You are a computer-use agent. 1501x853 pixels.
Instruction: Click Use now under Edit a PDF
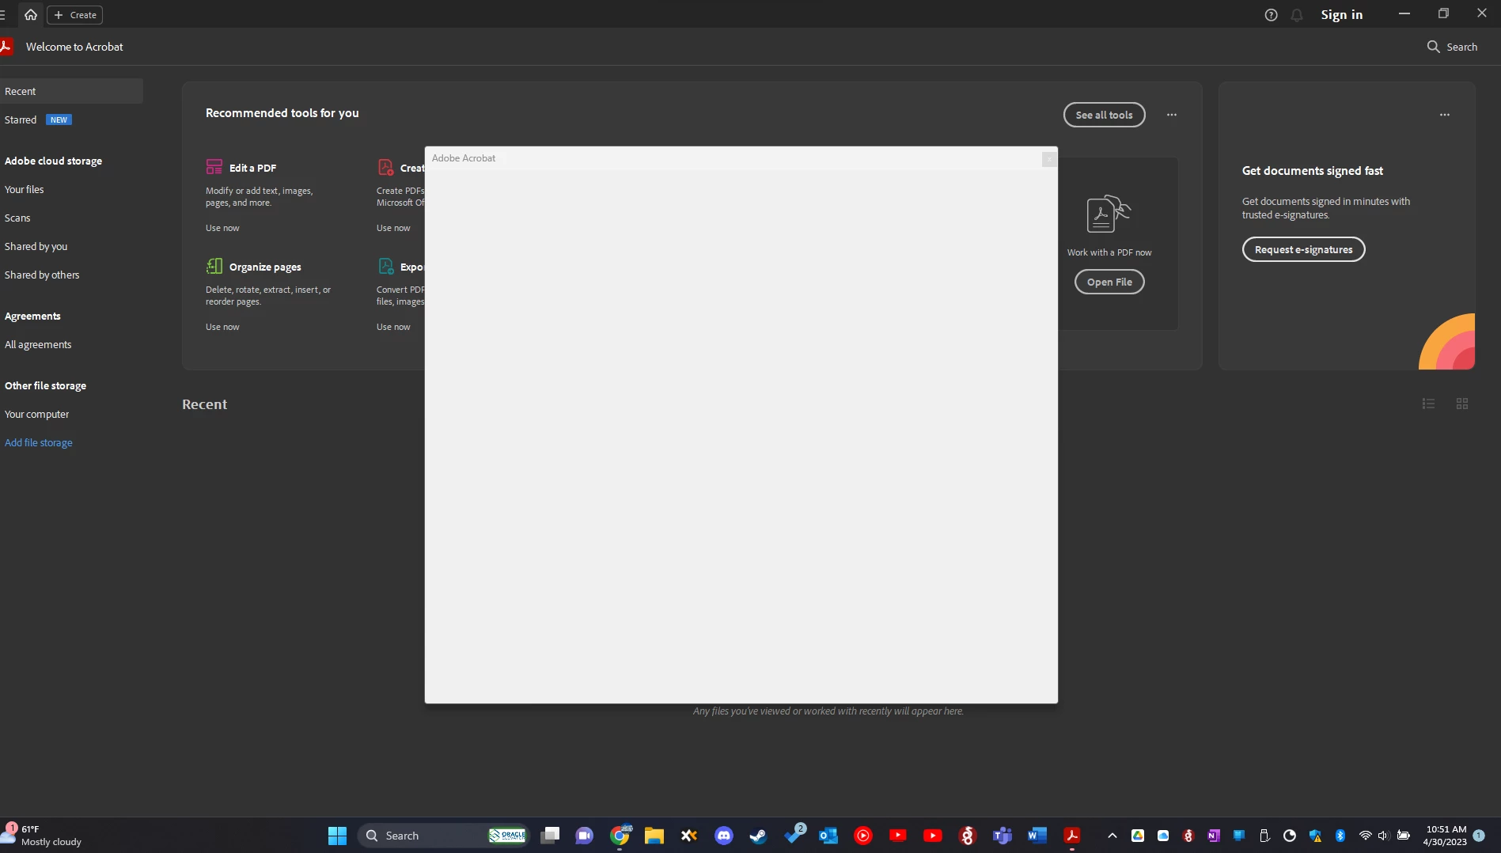(x=222, y=228)
